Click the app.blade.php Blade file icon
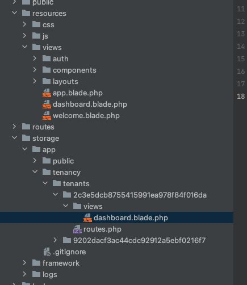 tap(47, 93)
